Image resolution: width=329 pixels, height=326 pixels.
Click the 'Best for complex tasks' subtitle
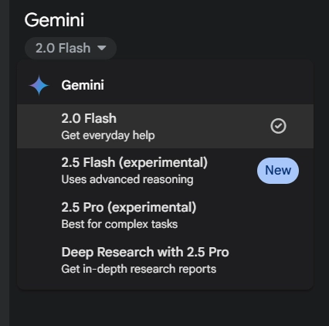pyautogui.click(x=120, y=224)
